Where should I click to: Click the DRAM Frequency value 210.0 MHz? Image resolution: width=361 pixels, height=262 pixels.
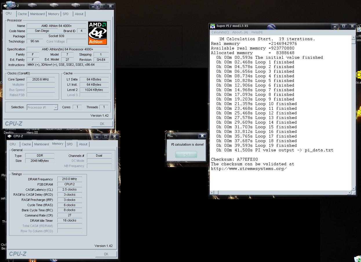(x=70, y=179)
